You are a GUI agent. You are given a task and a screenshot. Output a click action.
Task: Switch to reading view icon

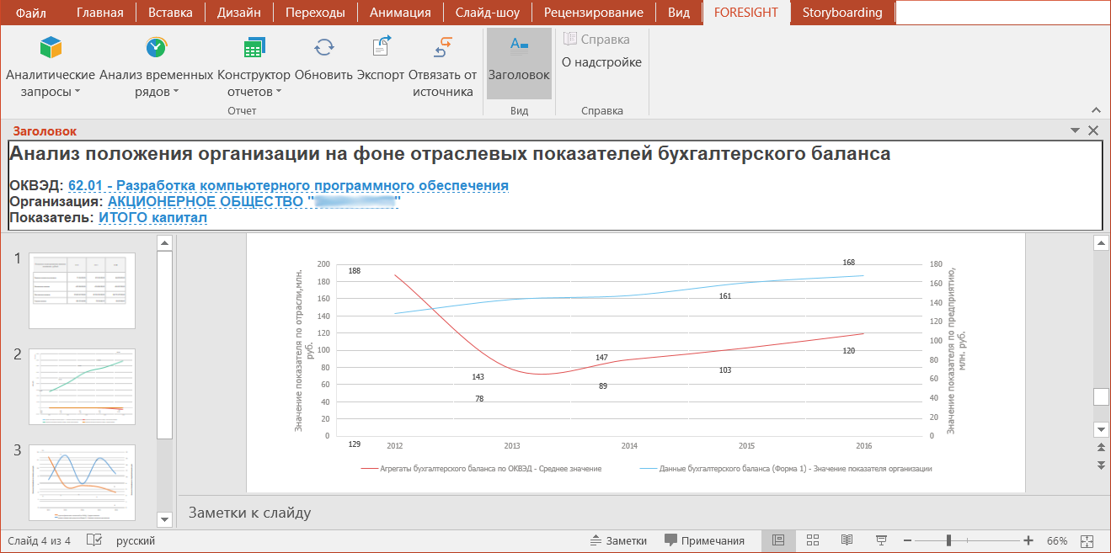847,540
